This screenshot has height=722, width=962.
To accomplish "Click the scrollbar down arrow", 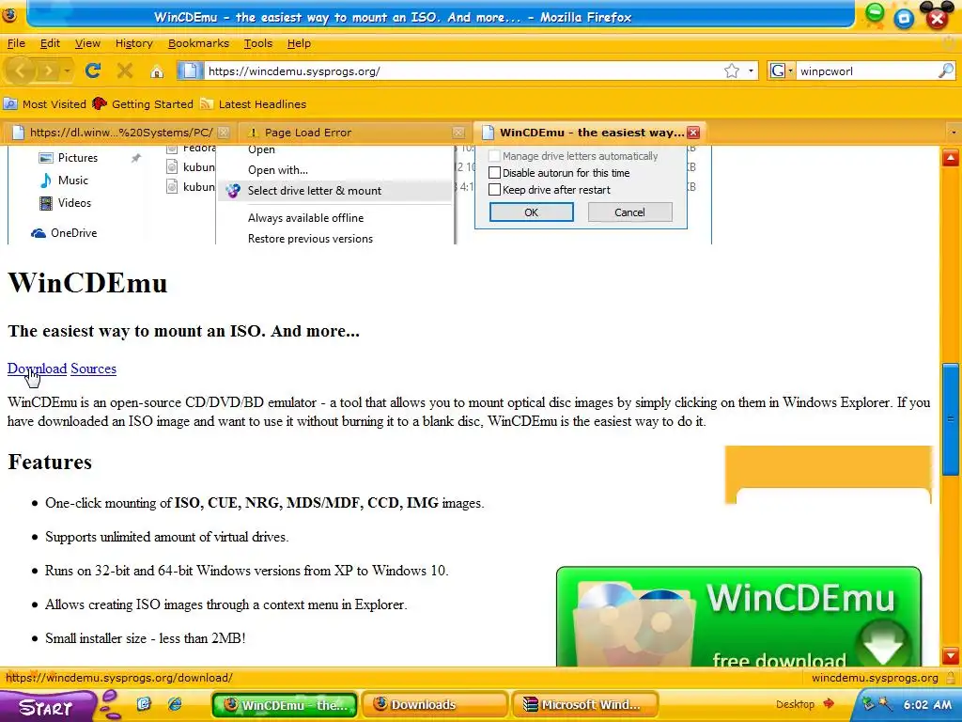I will coord(951,655).
